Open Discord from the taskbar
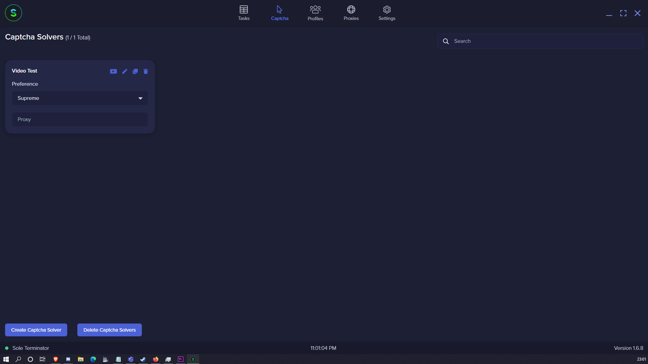648x364 pixels. 68,359
